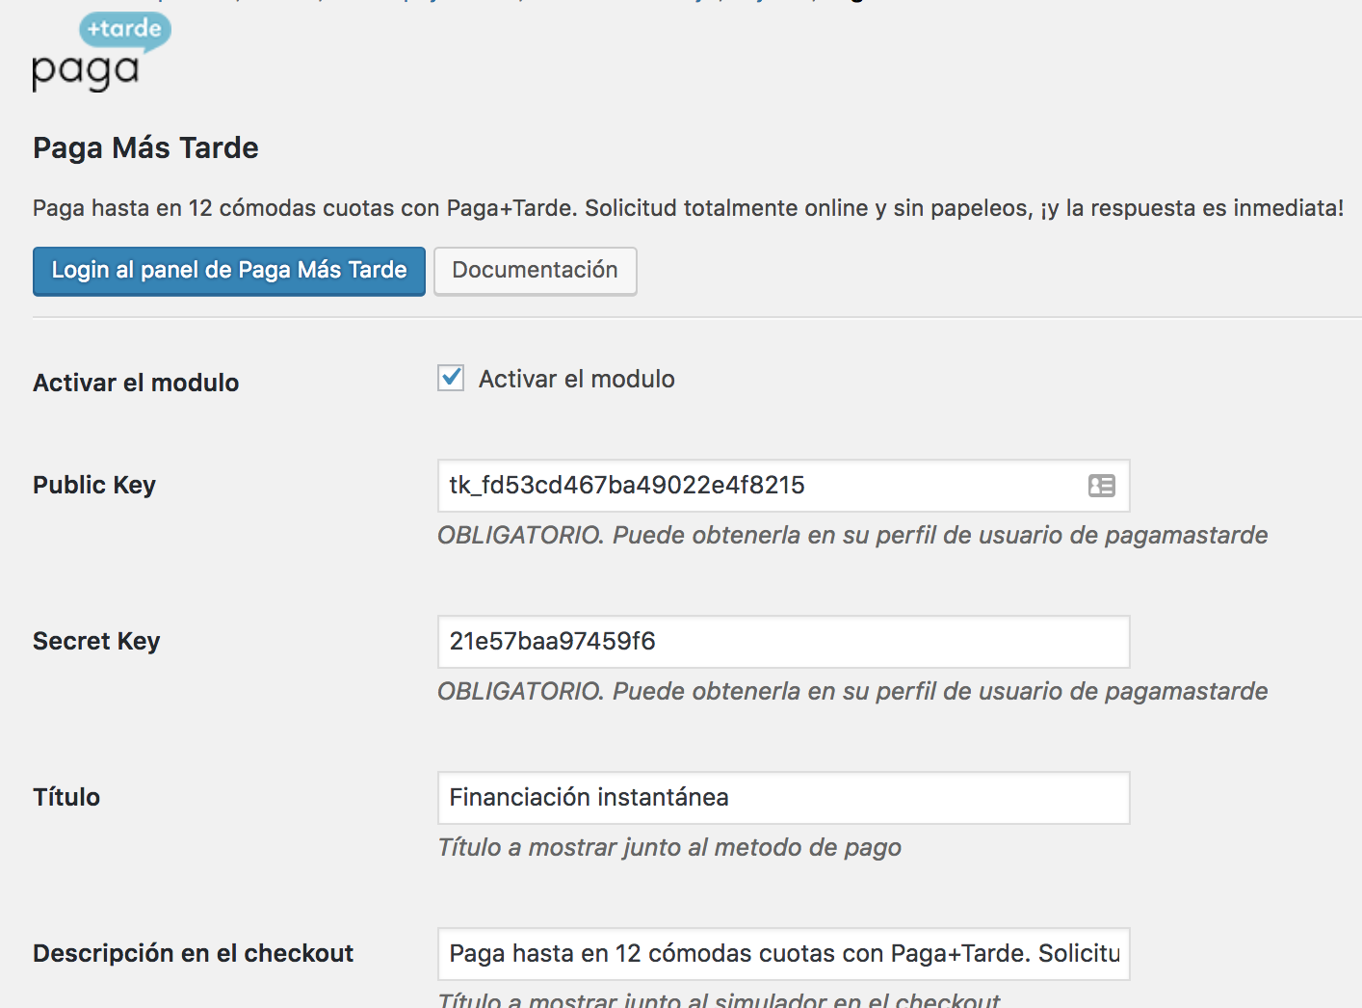
Task: Click the Título label
Action: 66,797
